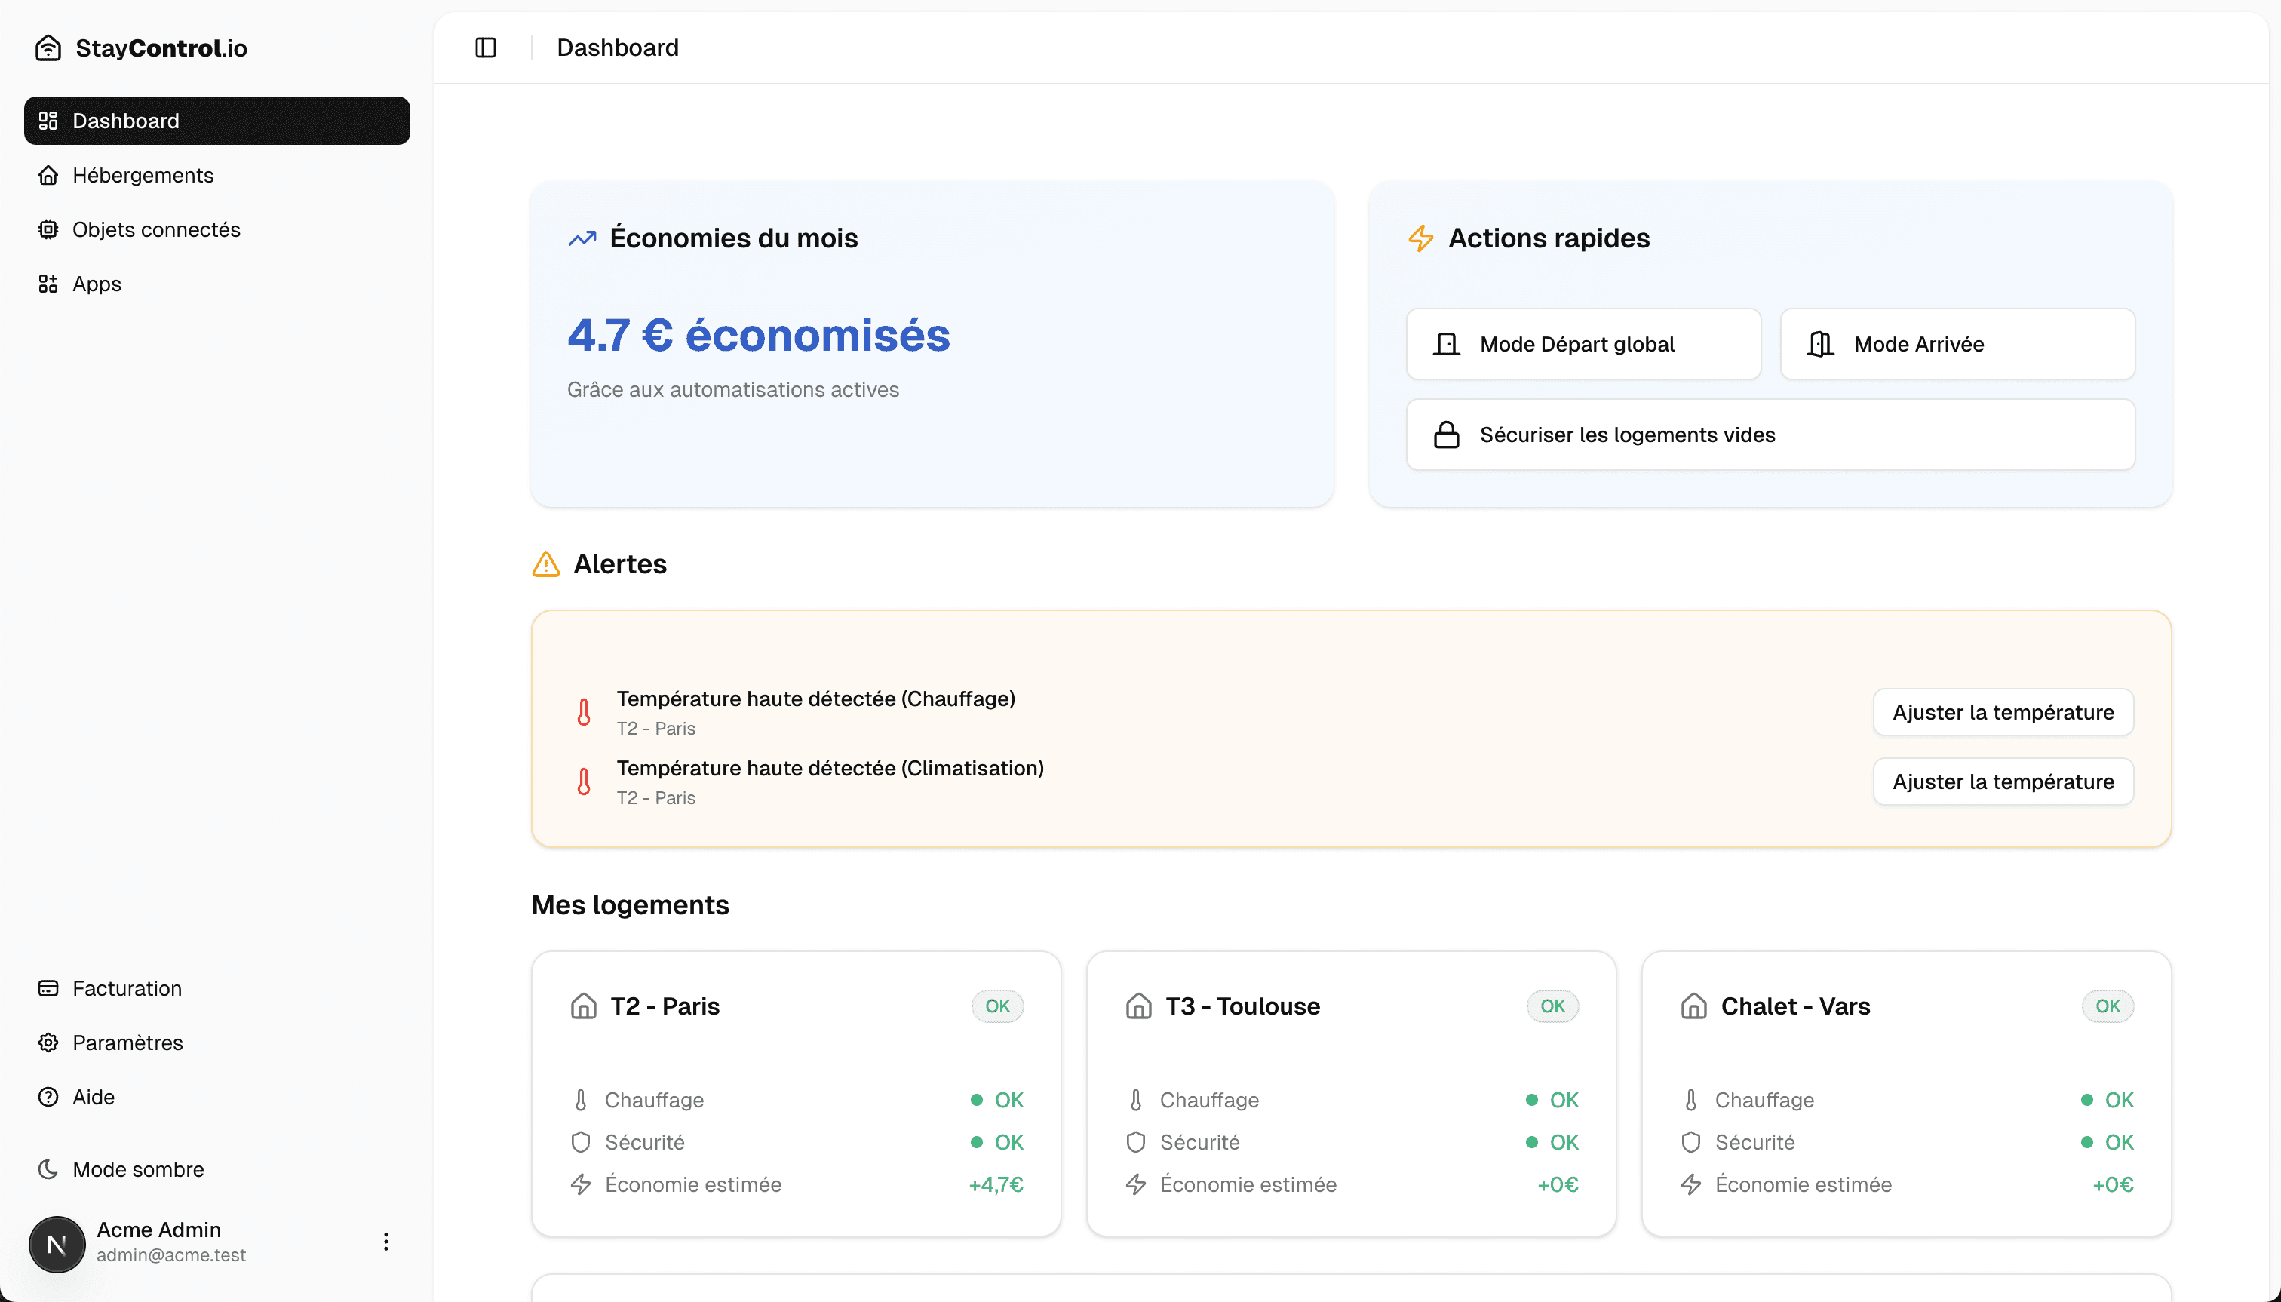
Task: Click Ajuster la température for the Chauffage alert
Action: pos(2002,712)
